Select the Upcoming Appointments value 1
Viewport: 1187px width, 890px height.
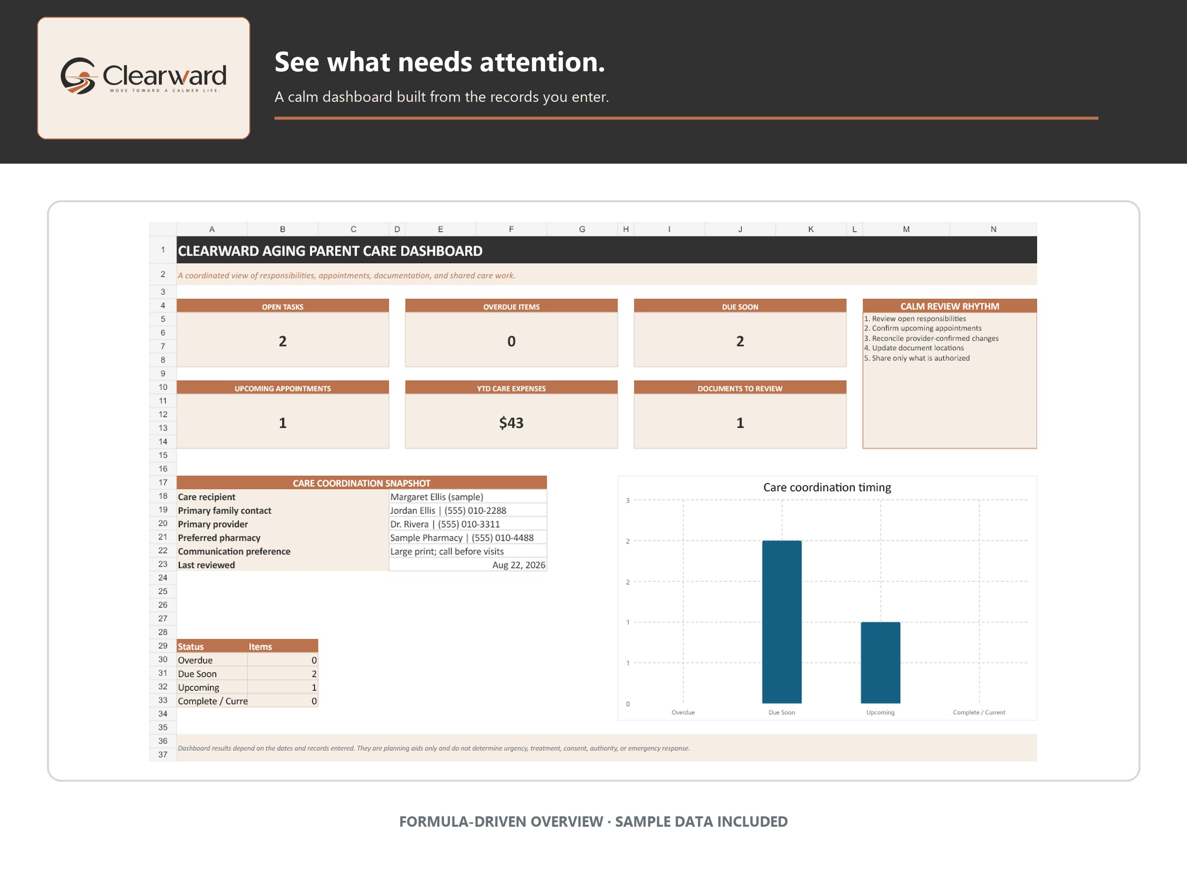click(282, 422)
